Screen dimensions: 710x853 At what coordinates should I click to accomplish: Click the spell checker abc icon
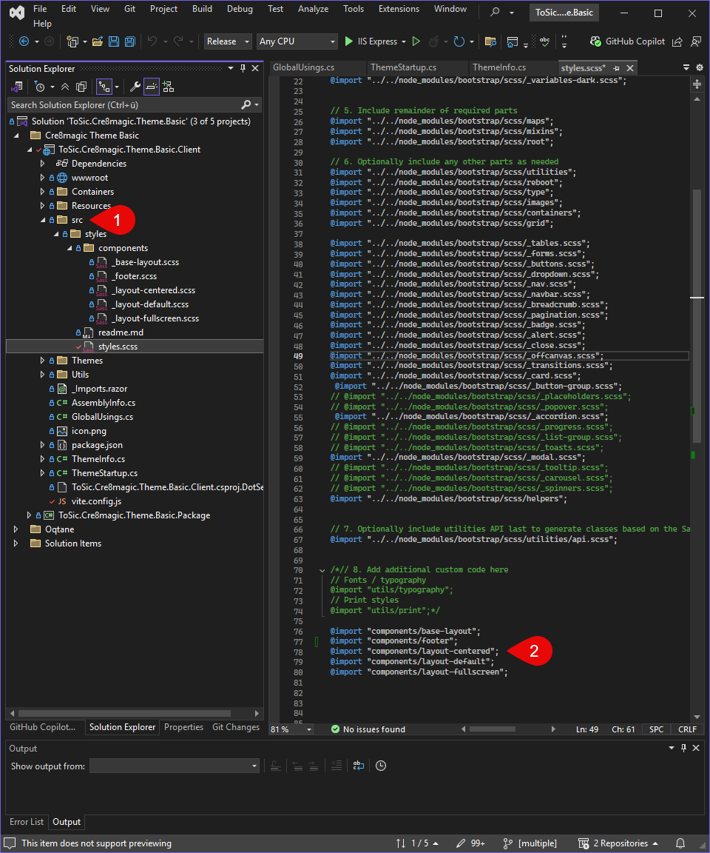coord(544,41)
